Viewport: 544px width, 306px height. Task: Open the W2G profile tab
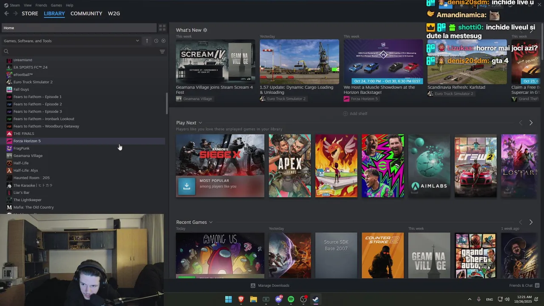click(114, 14)
